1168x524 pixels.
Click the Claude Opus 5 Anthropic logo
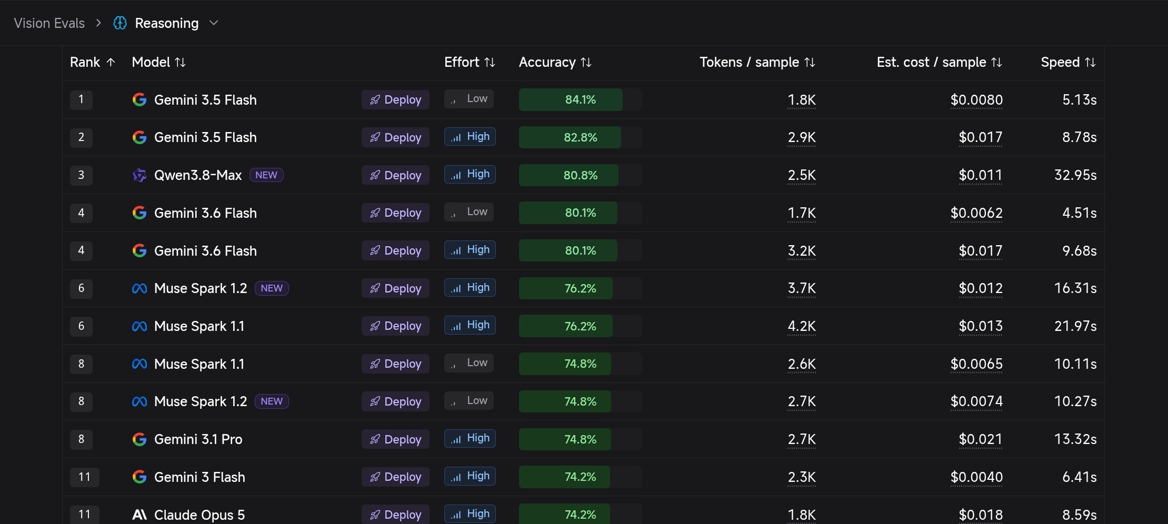(139, 515)
